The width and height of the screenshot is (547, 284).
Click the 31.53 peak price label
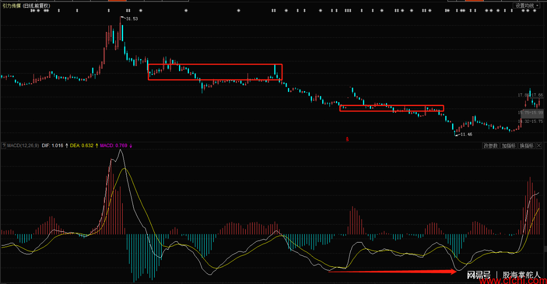[x=132, y=19]
